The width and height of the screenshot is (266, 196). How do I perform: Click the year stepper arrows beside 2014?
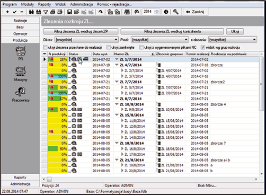(157, 12)
